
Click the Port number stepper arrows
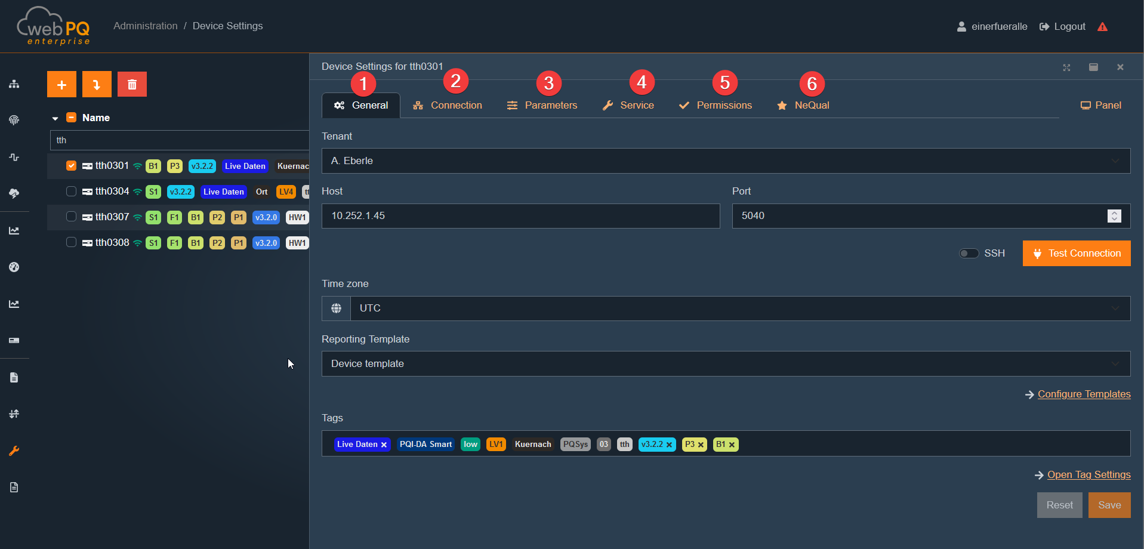click(1114, 216)
